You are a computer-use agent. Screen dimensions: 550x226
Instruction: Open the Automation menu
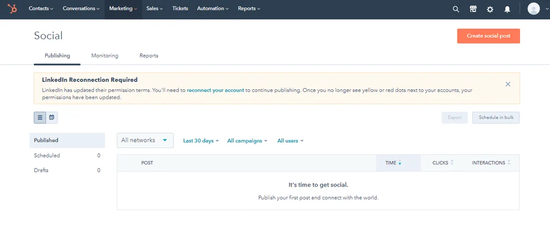213,8
